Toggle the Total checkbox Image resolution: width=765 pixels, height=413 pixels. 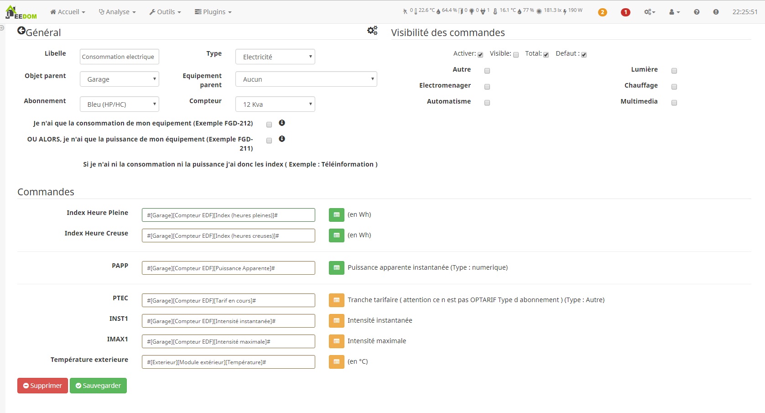click(x=546, y=55)
